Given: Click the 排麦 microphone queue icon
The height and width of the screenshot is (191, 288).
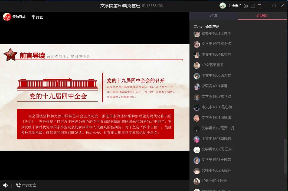Looking at the screenshot, I should 34,17.
